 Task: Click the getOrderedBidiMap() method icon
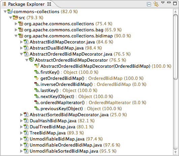pyautogui.click(x=36, y=78)
